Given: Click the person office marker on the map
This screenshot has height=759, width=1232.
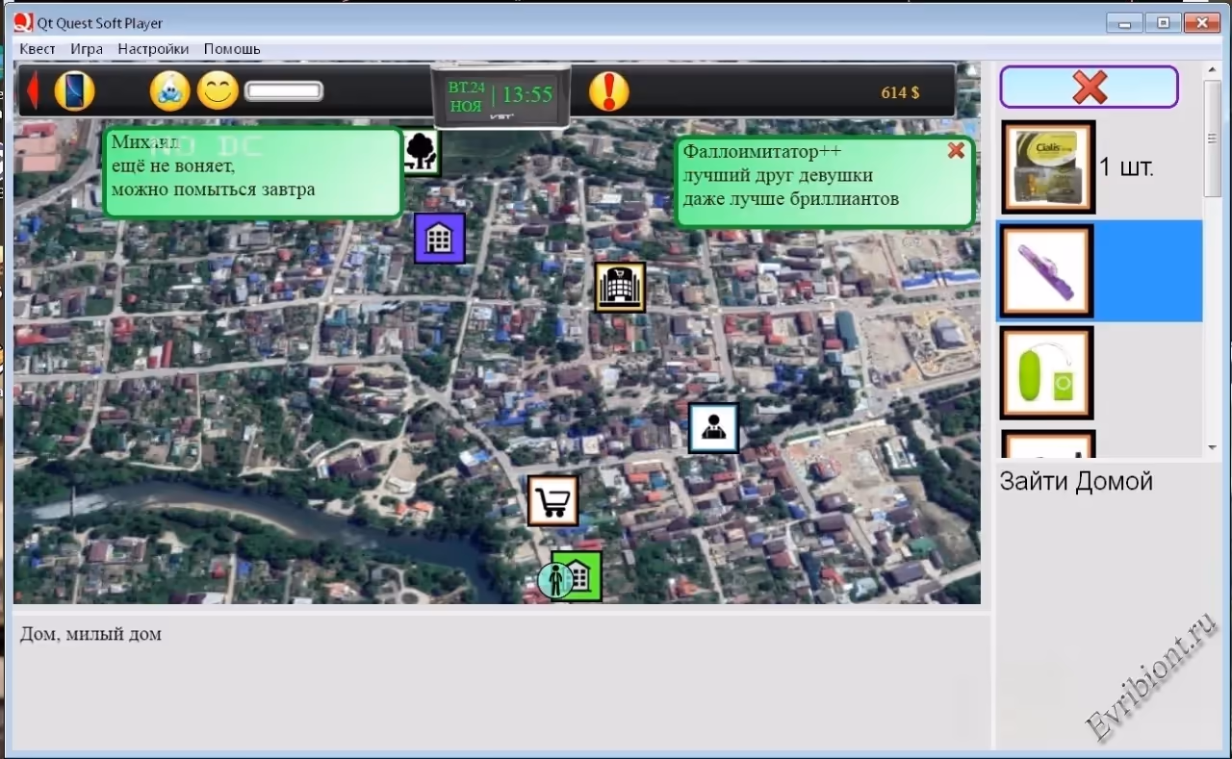Looking at the screenshot, I should pyautogui.click(x=713, y=428).
